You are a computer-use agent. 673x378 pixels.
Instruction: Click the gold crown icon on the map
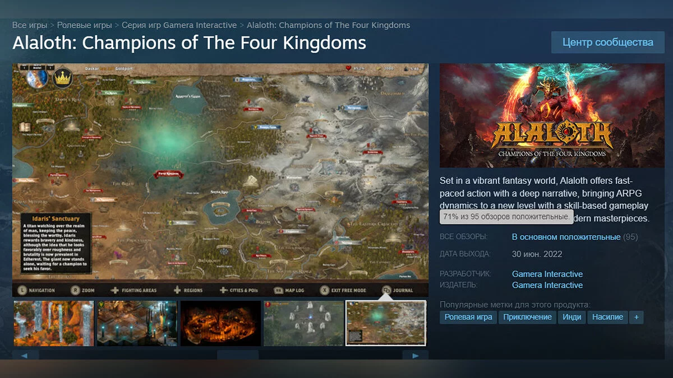(62, 77)
